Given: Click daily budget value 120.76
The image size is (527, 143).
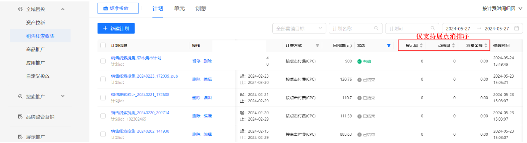Looking at the screenshot, I should (345, 79).
